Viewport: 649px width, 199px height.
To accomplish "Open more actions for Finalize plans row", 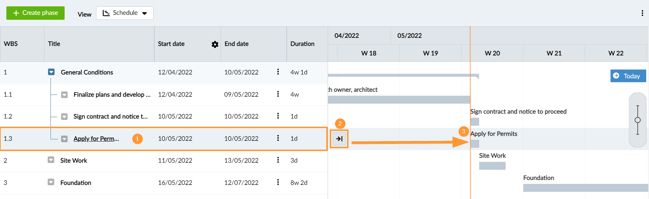I will point(278,94).
